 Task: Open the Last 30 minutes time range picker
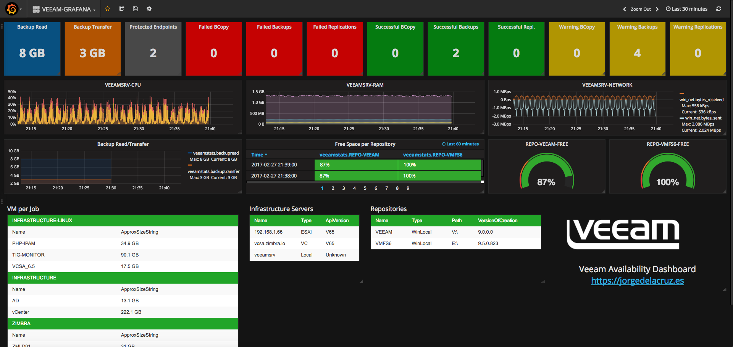686,8
